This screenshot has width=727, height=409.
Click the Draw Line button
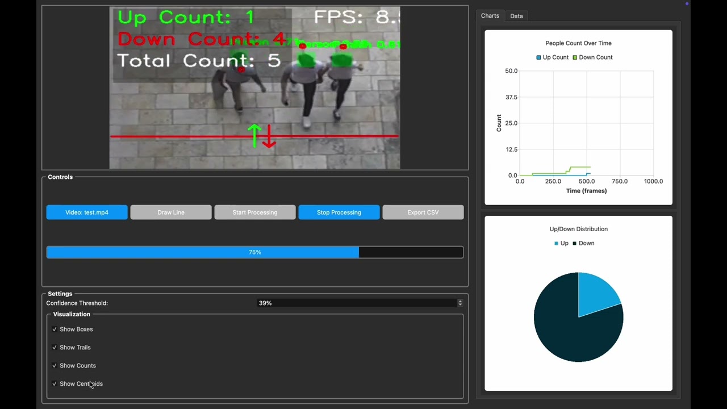tap(171, 212)
